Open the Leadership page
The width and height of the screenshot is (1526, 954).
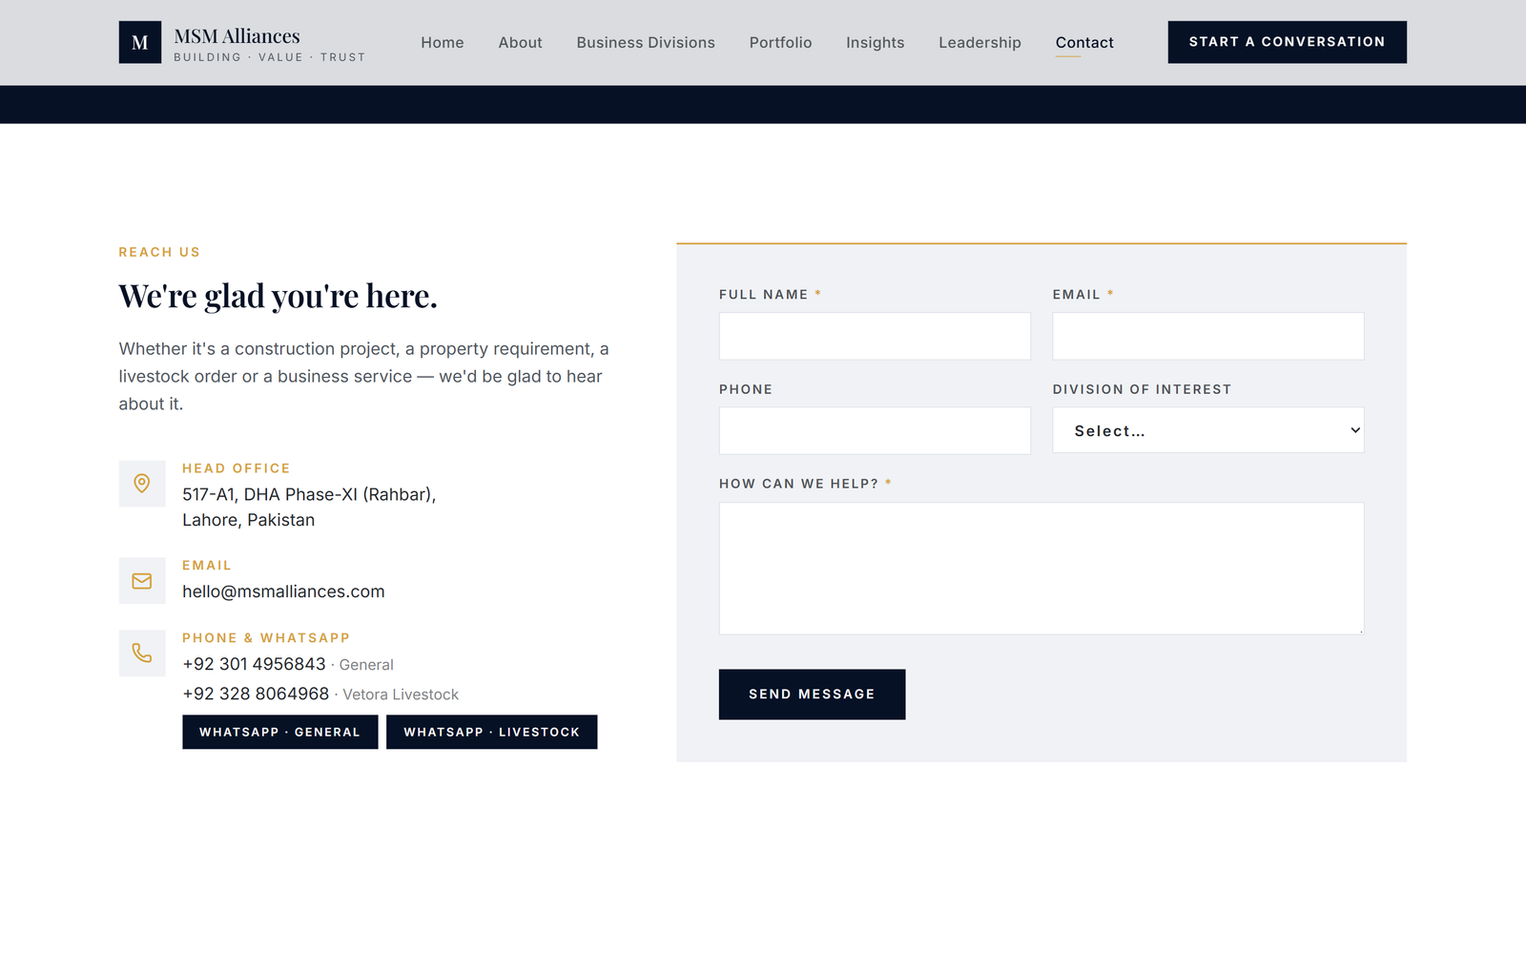[980, 43]
